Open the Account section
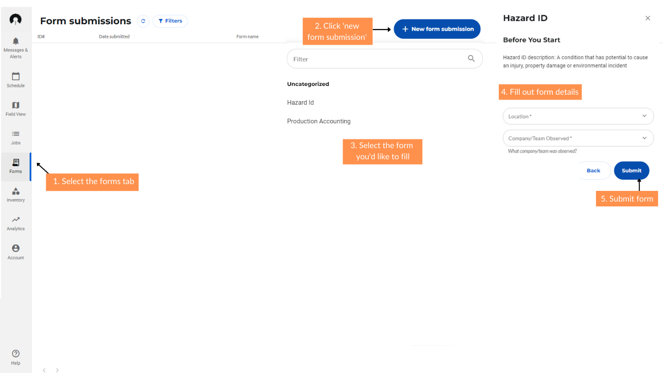663x373 pixels. click(16, 251)
